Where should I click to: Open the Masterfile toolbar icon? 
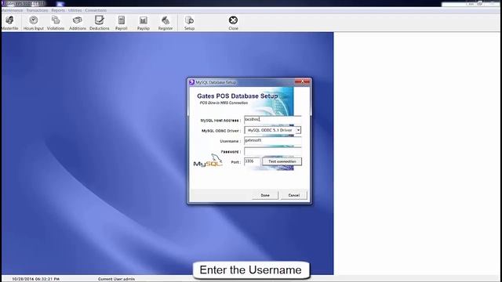click(9, 23)
